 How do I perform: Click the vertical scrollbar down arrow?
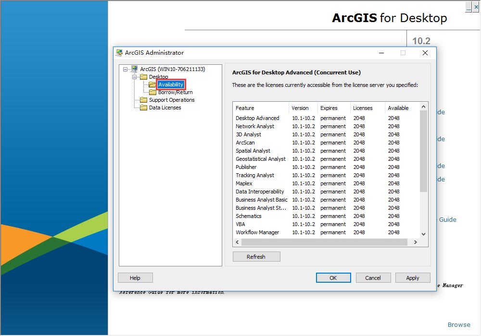pyautogui.click(x=424, y=234)
